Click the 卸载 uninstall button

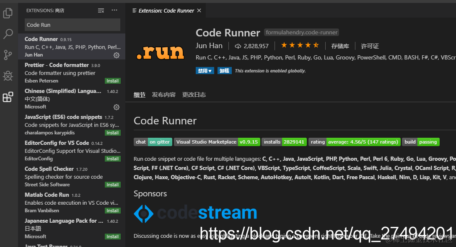click(224, 71)
